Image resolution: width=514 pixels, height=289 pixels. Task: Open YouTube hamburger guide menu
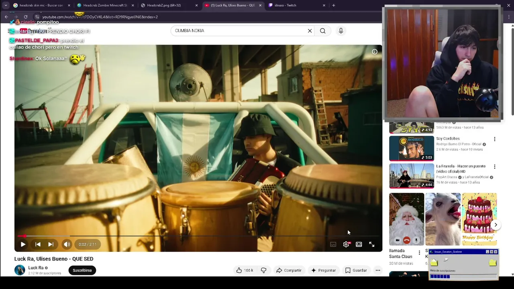tap(9, 31)
